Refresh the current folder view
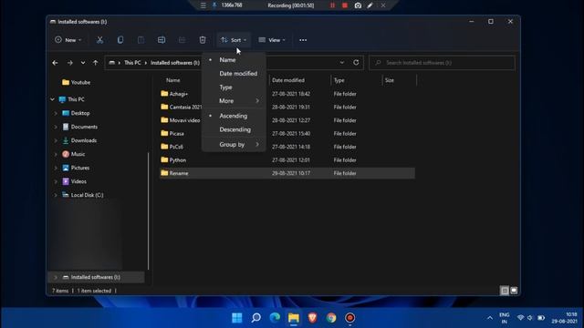The width and height of the screenshot is (584, 328). (x=356, y=63)
